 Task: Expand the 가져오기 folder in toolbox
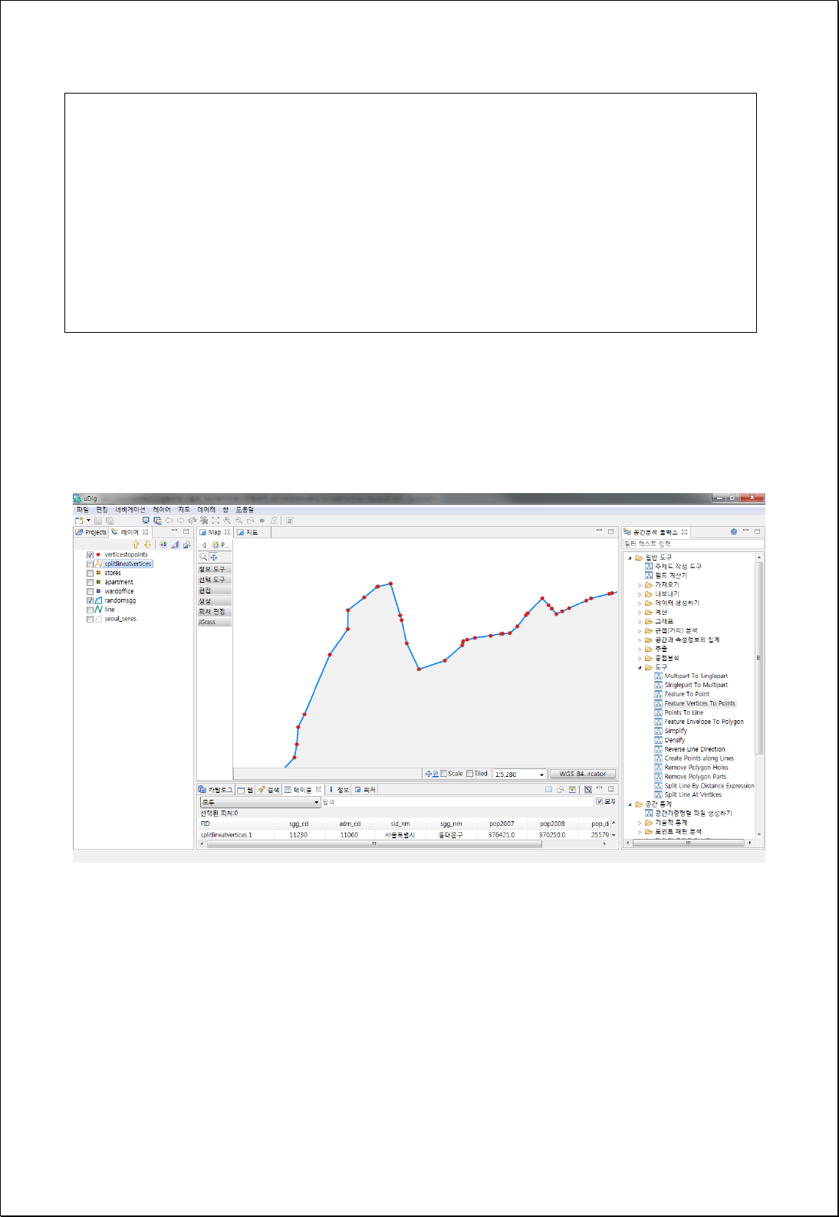(x=640, y=585)
